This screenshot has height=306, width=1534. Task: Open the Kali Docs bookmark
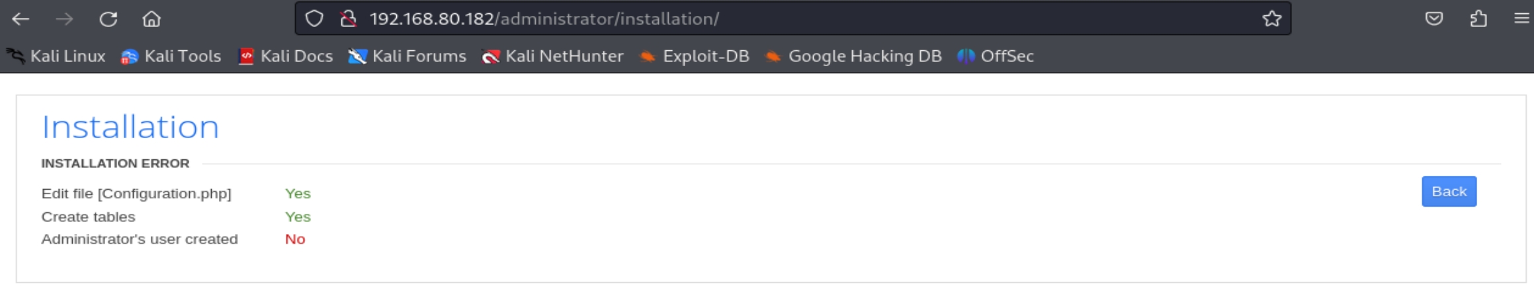click(286, 57)
